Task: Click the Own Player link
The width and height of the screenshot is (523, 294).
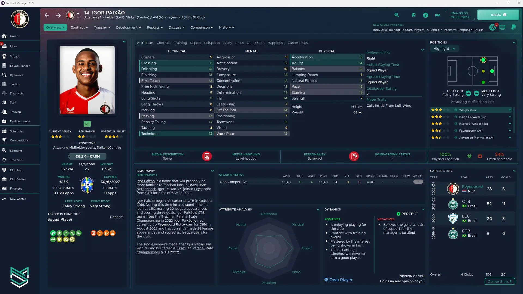Action: [x=338, y=280]
